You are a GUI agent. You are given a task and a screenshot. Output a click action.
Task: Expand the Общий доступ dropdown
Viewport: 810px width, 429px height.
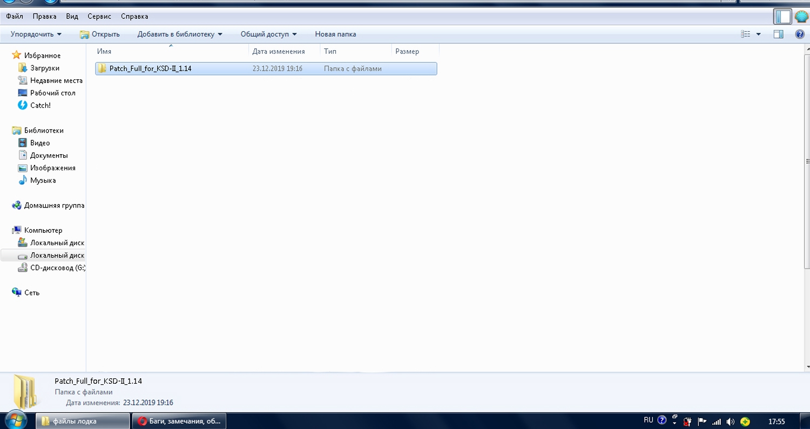tap(268, 34)
